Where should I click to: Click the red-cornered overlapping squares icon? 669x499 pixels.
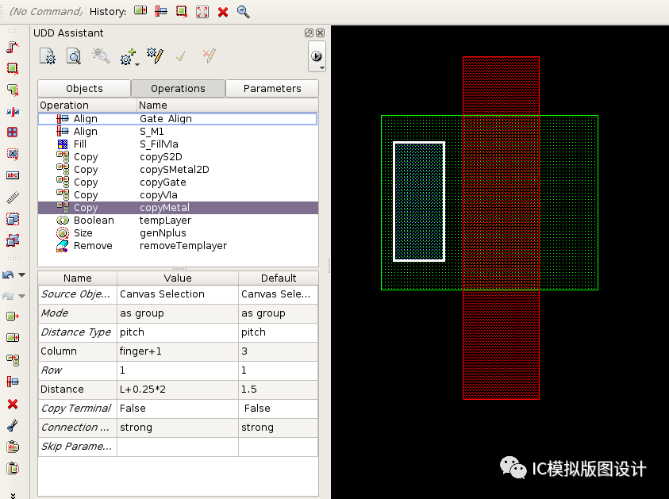click(13, 240)
